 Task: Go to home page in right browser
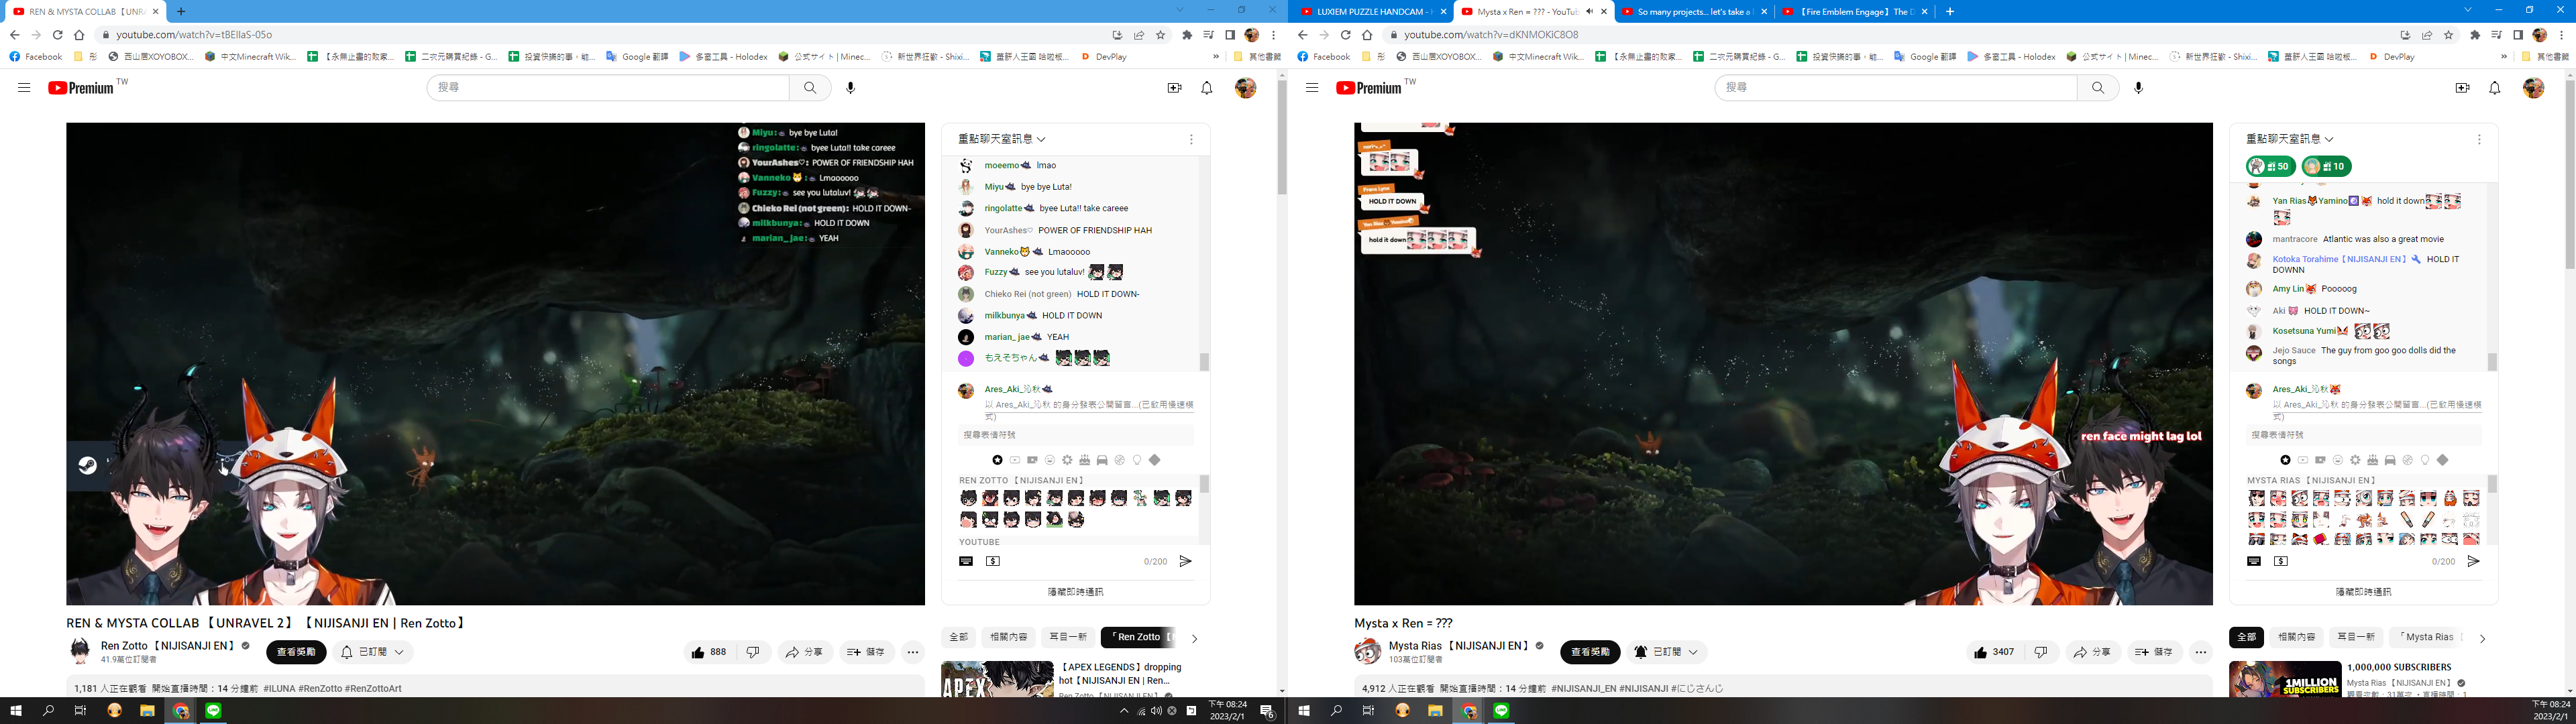1367,35
